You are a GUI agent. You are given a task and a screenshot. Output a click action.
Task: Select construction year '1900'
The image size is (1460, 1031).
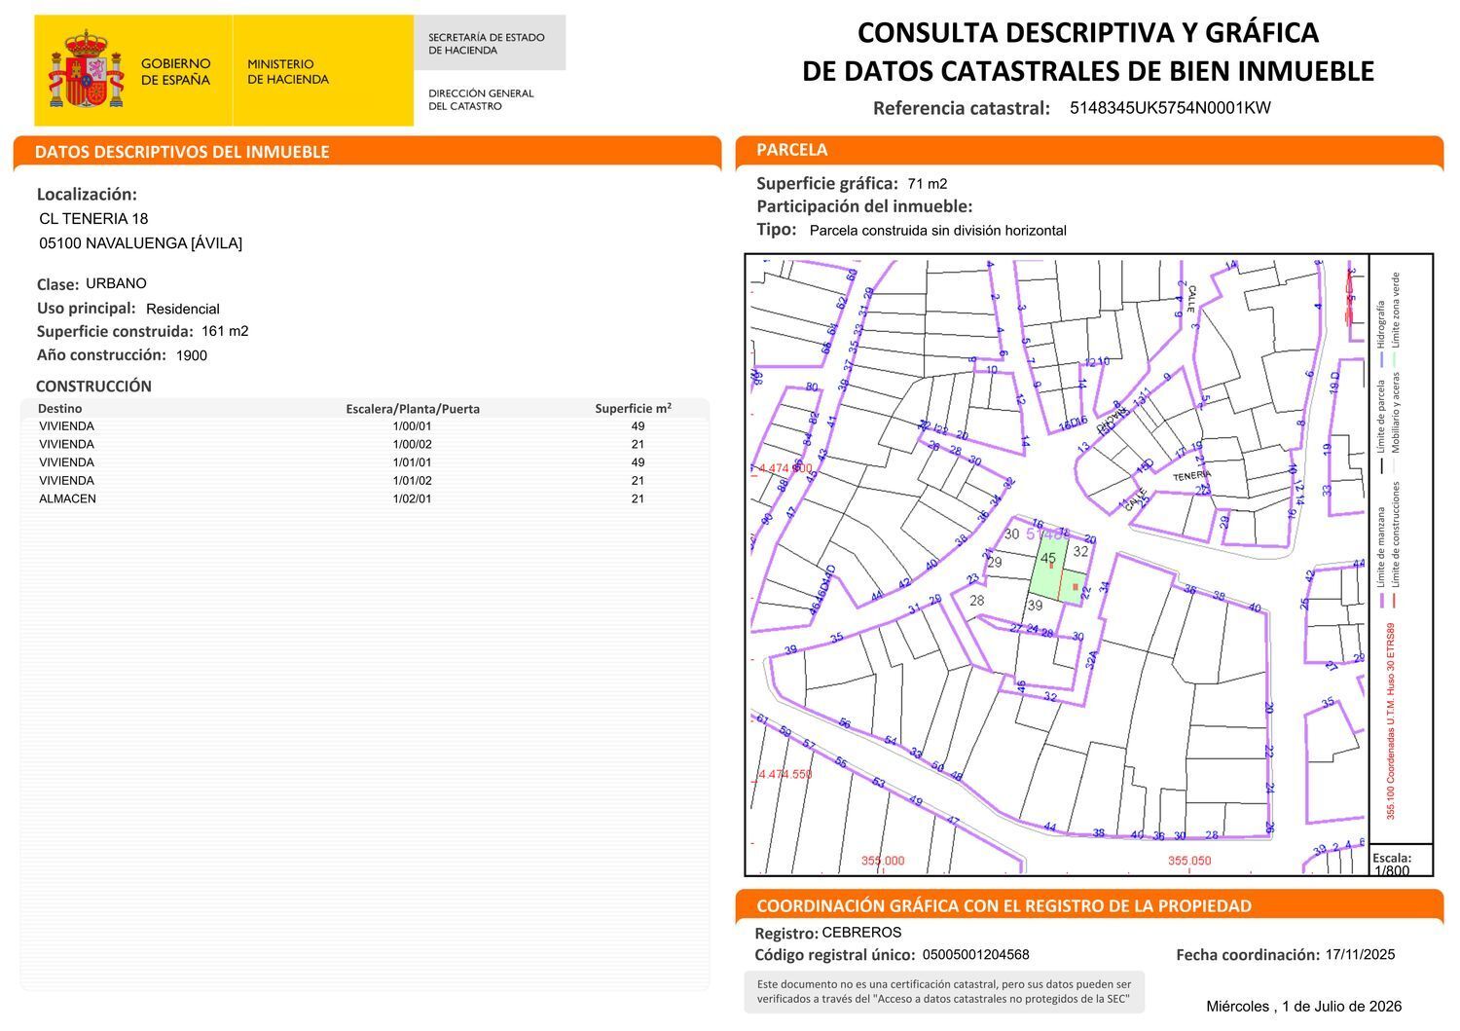pyautogui.click(x=192, y=355)
